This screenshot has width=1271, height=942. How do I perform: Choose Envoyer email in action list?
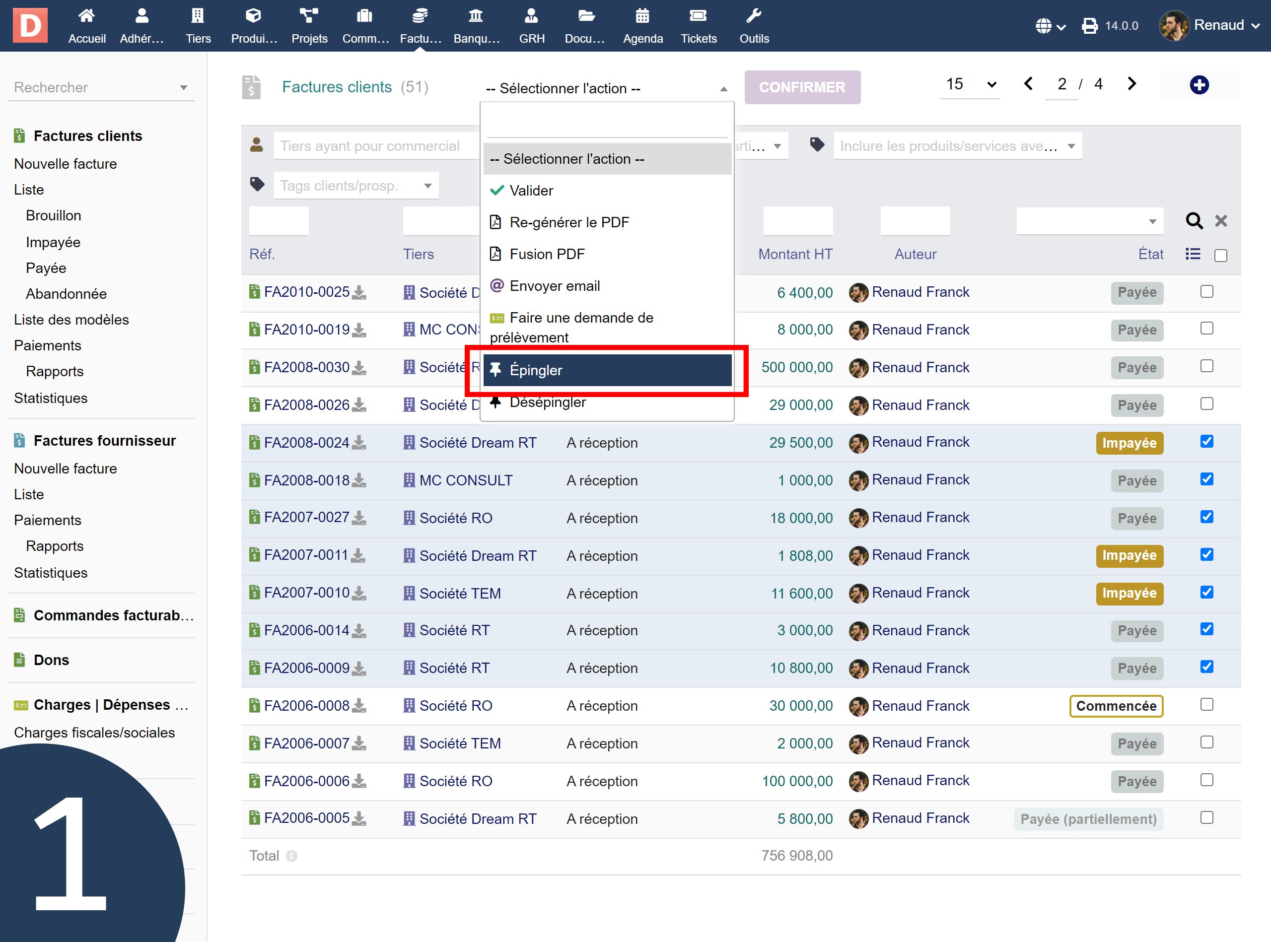point(554,286)
